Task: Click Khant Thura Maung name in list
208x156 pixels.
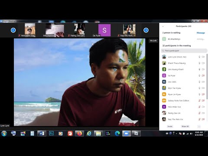Action: pos(177,63)
